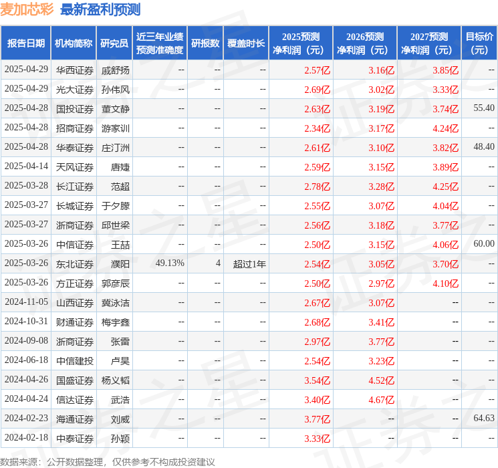Click the 机构简称 column header
The height and width of the screenshot is (468, 498).
pyautogui.click(x=74, y=43)
